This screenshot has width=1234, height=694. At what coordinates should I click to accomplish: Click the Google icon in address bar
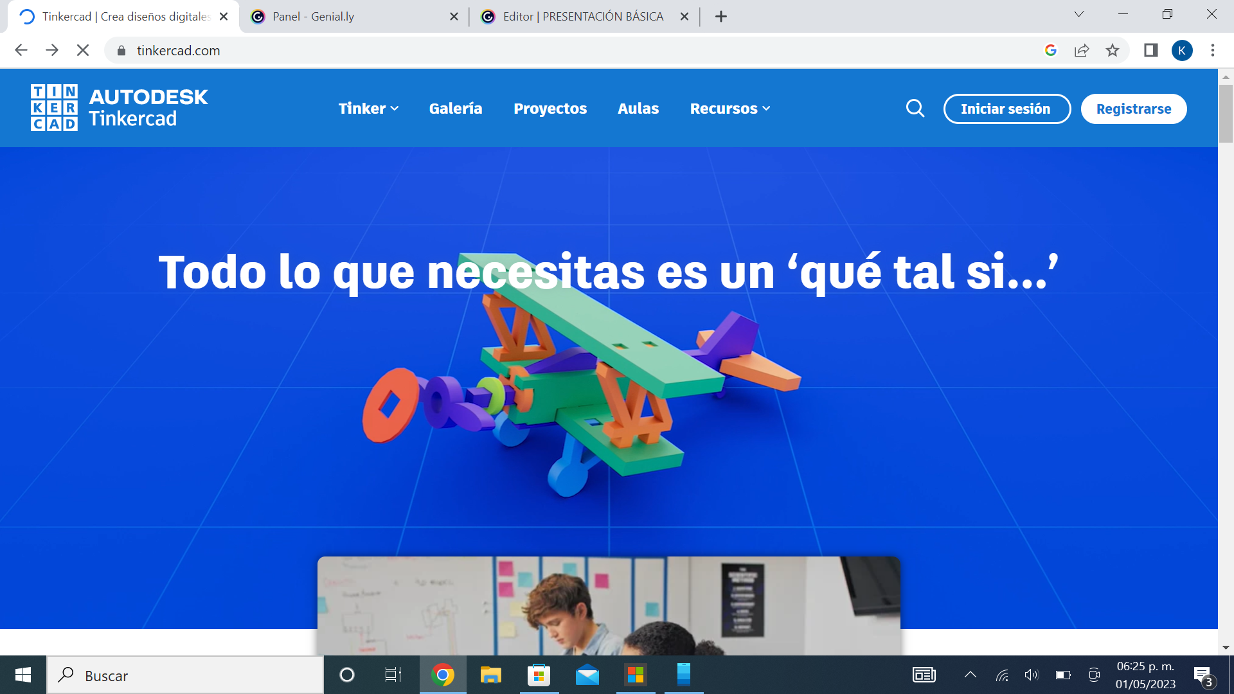1051,50
